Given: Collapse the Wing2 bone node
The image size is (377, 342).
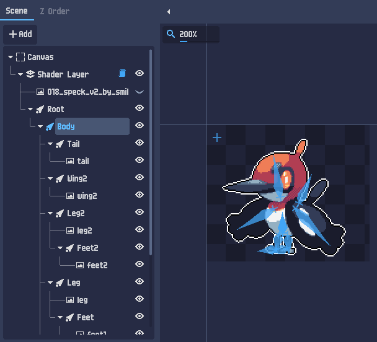Looking at the screenshot, I should (50, 178).
